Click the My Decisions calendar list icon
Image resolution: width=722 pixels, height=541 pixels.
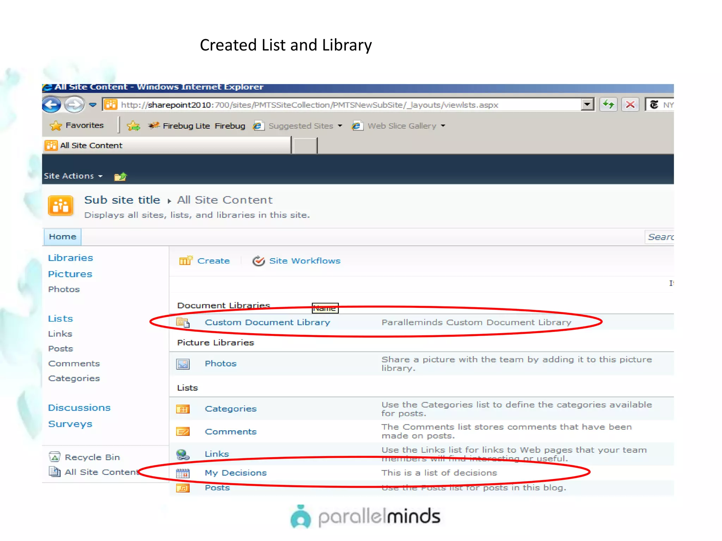click(183, 473)
